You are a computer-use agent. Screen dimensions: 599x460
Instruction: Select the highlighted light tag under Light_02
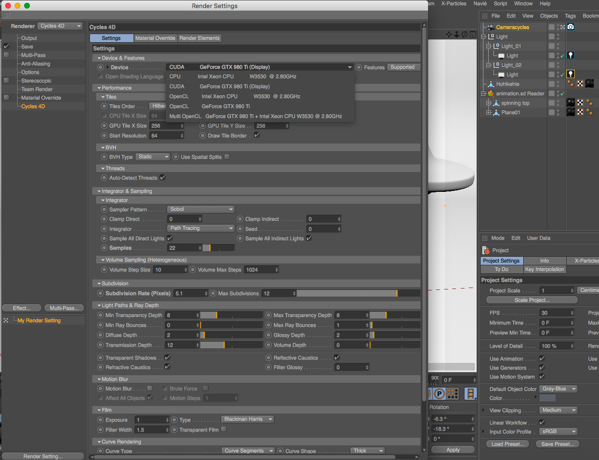pos(571,74)
